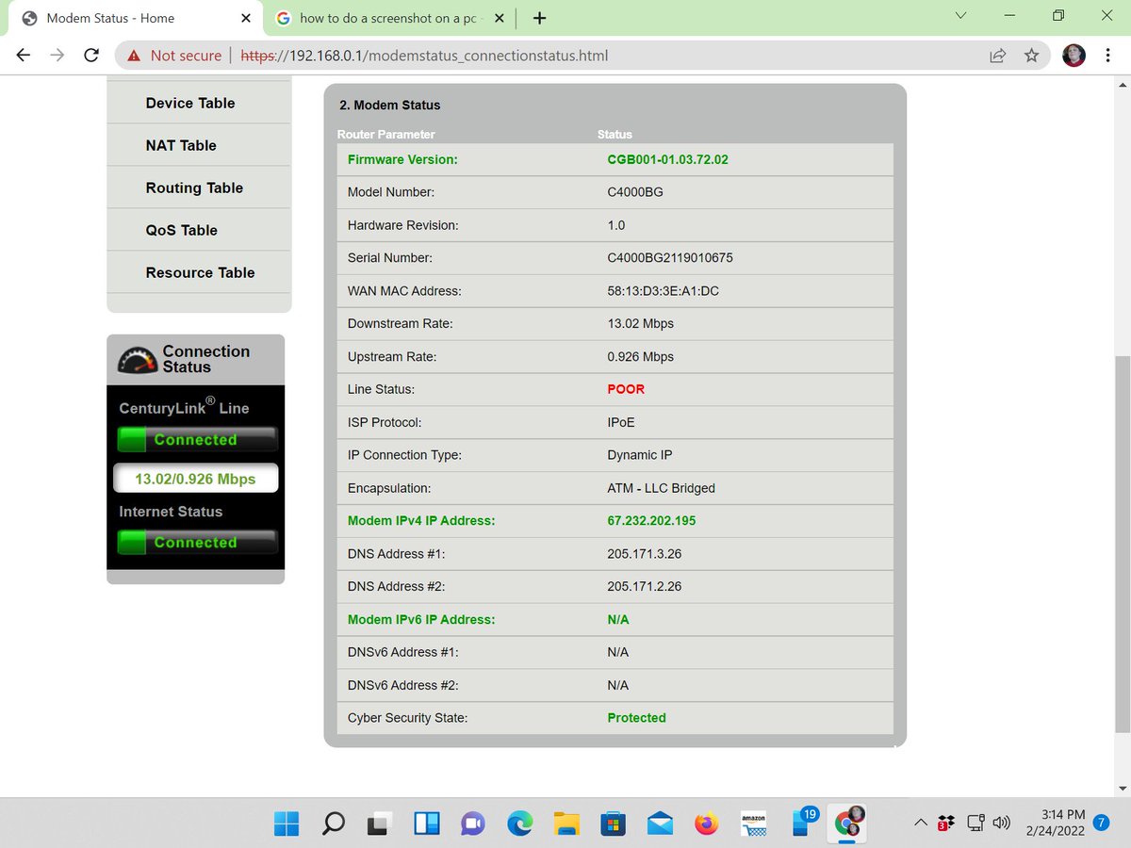This screenshot has width=1131, height=848.
Task: Click DNS address 205.171.2.26
Action: pyautogui.click(x=645, y=586)
